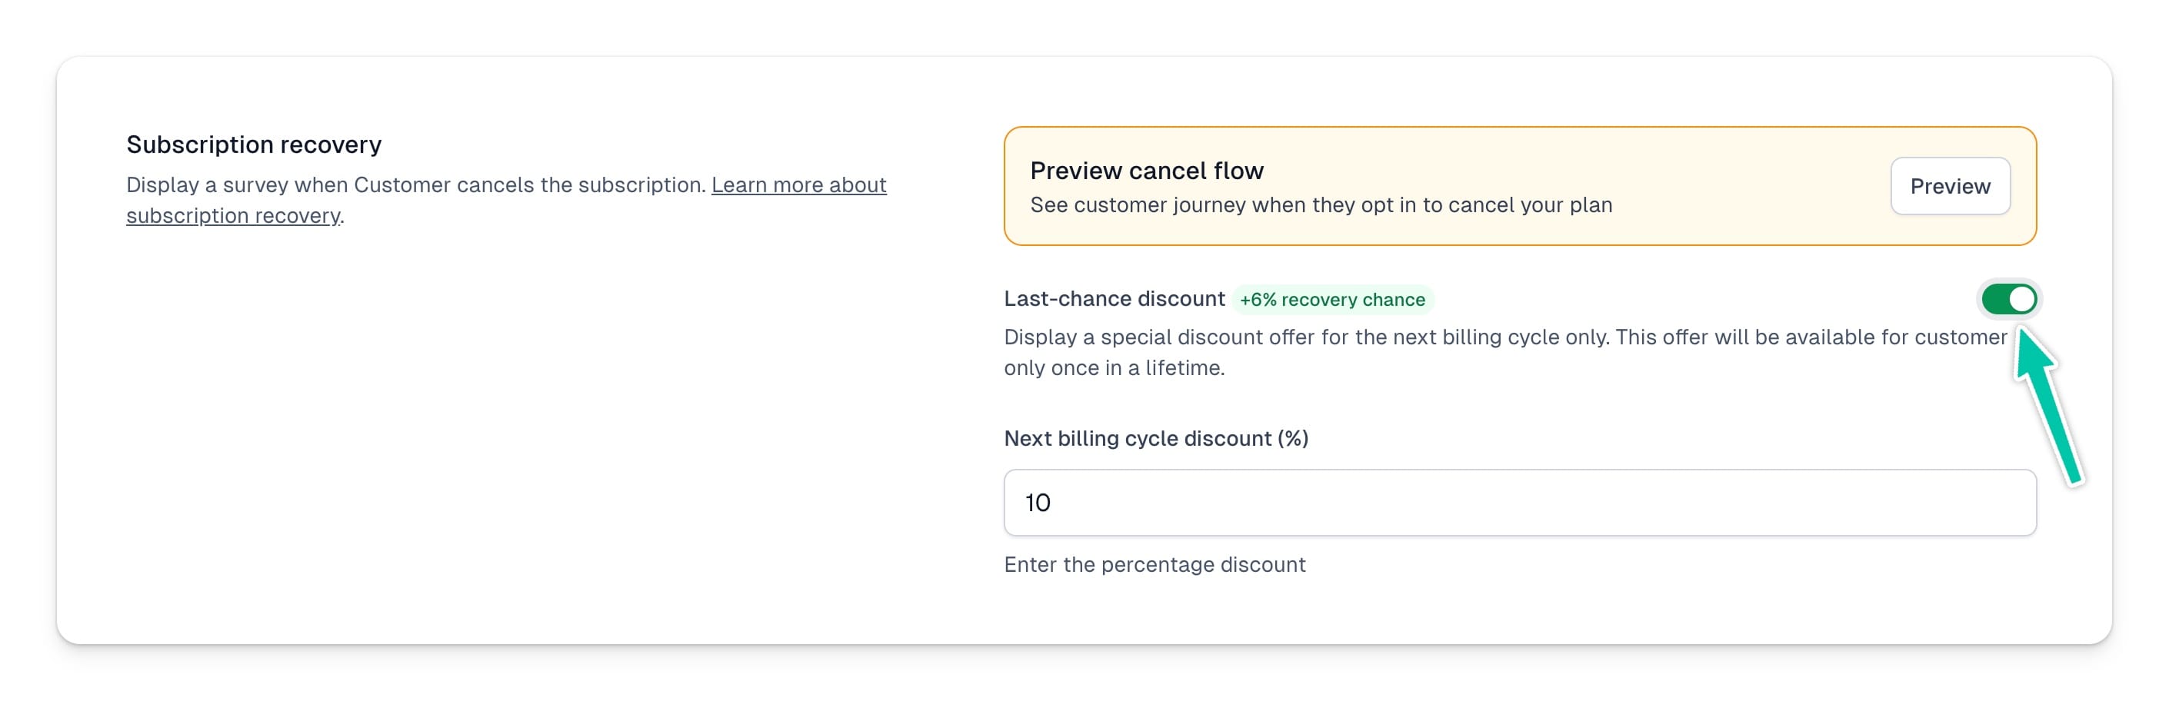Screen dimensions: 2169x701
Task: Click the See customer journey description text
Action: (1321, 204)
